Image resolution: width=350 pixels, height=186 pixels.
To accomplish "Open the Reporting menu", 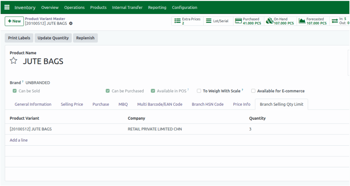I will point(157,8).
